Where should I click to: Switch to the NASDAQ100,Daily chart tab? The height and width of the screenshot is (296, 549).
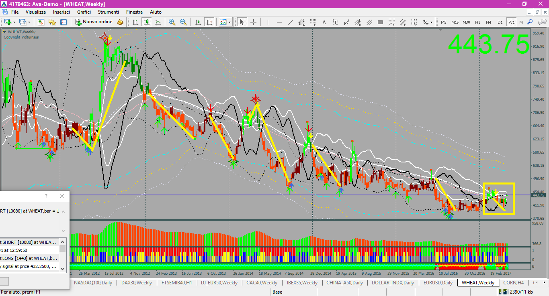(93, 283)
